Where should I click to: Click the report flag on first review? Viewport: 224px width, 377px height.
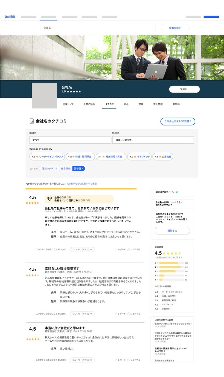pos(116,249)
